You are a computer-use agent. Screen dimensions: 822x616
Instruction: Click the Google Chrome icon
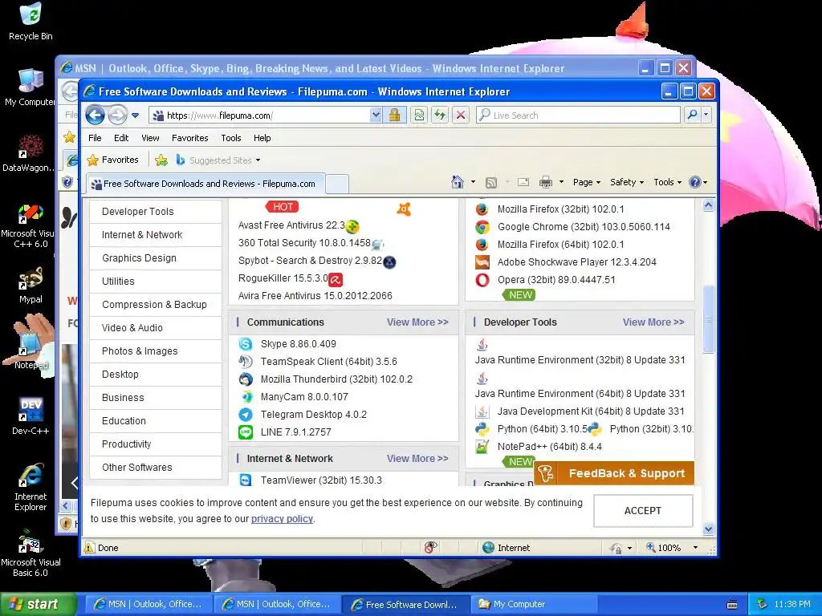[482, 227]
